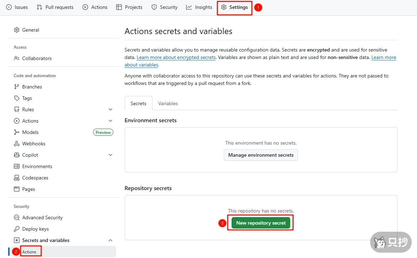Collapse the Secrets and variables section
Screen dimensions: 417x258
pyautogui.click(x=110, y=240)
